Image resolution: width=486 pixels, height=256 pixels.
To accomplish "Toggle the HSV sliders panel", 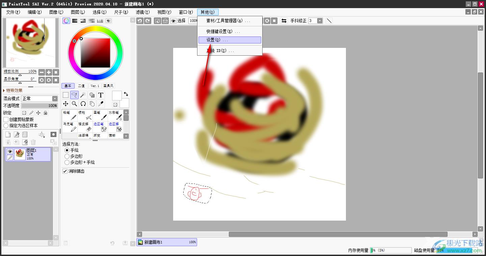I will [83, 21].
